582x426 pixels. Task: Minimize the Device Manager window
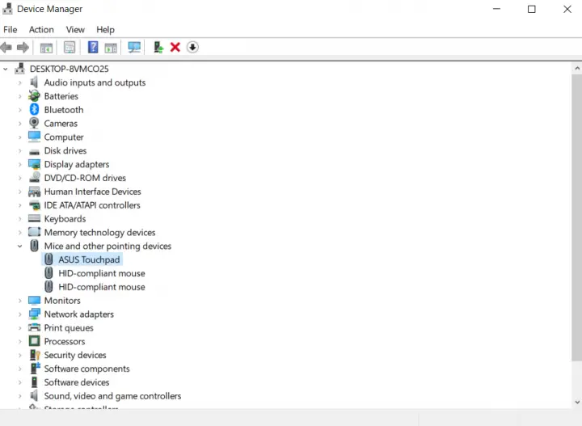(x=496, y=9)
